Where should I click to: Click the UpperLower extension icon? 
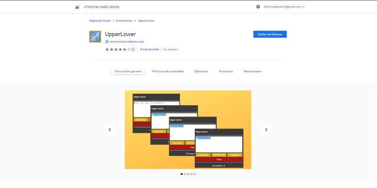(x=95, y=37)
